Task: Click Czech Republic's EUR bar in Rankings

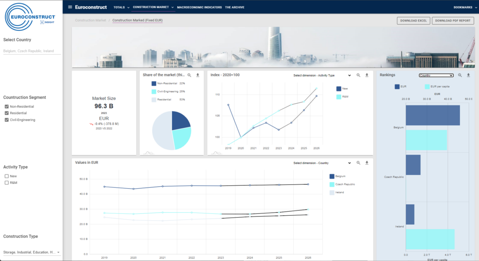Action: point(413,165)
